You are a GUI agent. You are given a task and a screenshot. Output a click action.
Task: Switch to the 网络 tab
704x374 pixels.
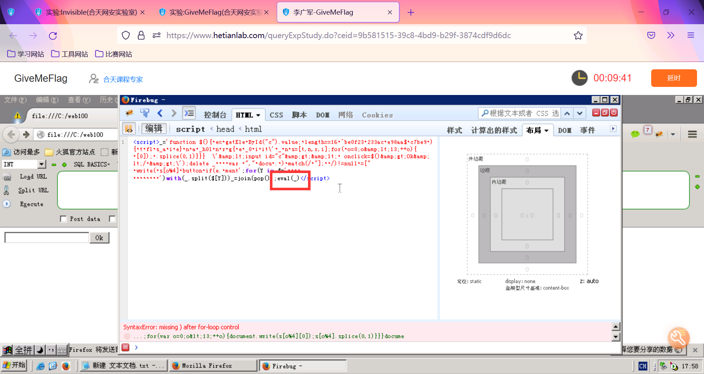point(345,115)
